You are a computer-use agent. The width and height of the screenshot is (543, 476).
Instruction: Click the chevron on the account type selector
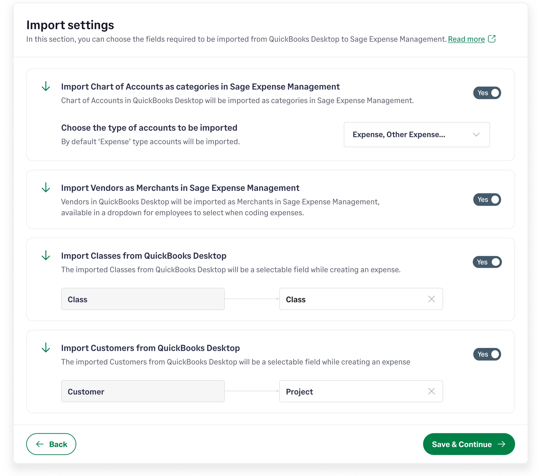(x=476, y=135)
